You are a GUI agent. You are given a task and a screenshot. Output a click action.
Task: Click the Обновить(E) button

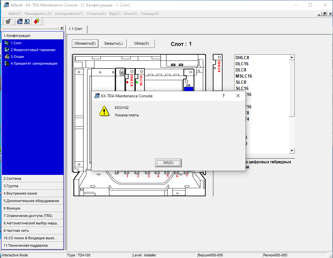click(85, 43)
